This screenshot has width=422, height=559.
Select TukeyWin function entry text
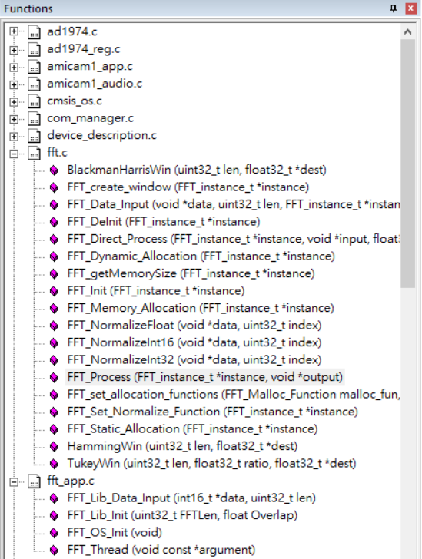(x=211, y=464)
